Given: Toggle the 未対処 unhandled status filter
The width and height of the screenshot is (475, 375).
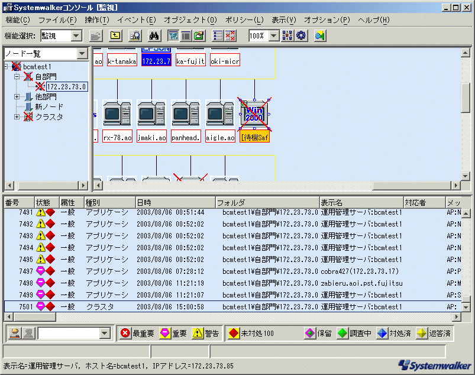Looking at the screenshot, I should coord(251,334).
